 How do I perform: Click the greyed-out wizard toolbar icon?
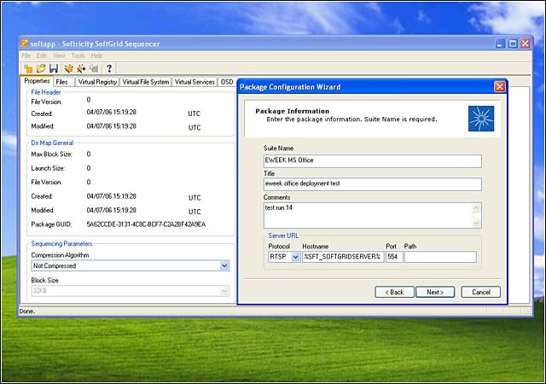click(94, 68)
